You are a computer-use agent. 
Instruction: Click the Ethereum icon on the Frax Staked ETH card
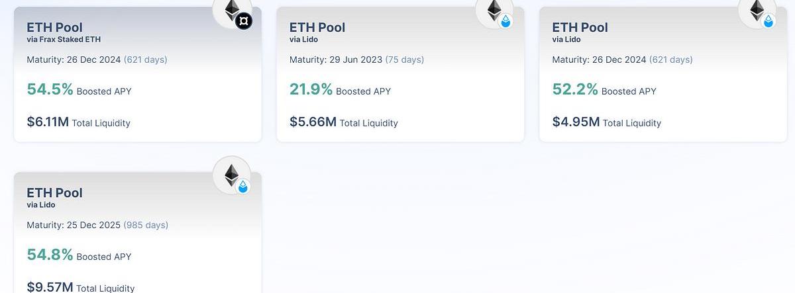tap(231, 8)
